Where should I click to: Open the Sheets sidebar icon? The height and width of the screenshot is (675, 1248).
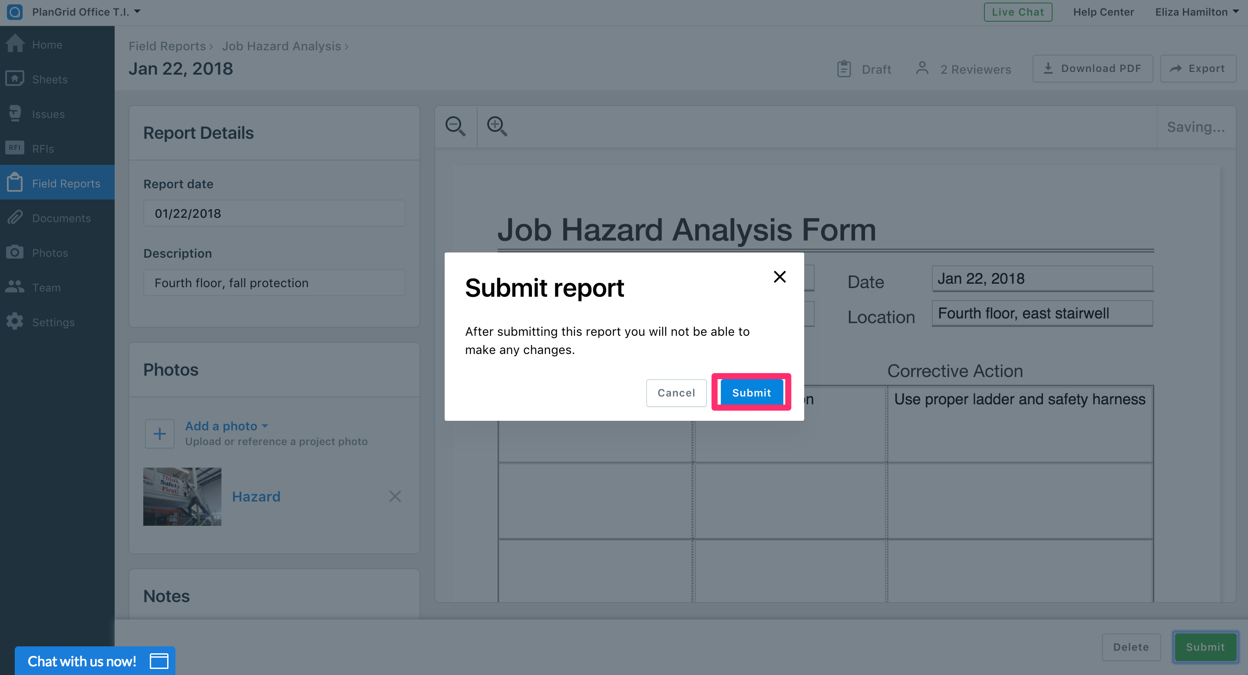click(x=15, y=79)
